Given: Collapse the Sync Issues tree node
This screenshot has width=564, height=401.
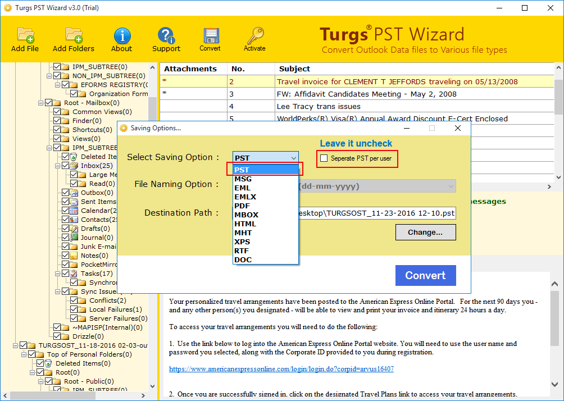Looking at the screenshot, I should (57, 291).
